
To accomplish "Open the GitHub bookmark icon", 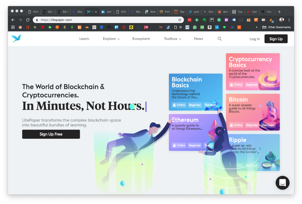I will click(x=109, y=27).
